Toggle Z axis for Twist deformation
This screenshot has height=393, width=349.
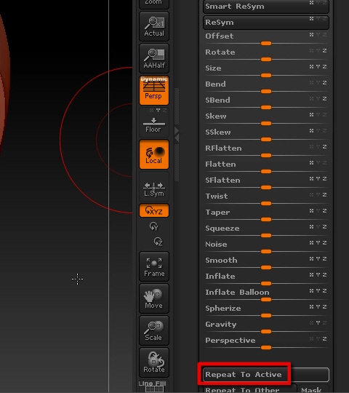pos(324,195)
